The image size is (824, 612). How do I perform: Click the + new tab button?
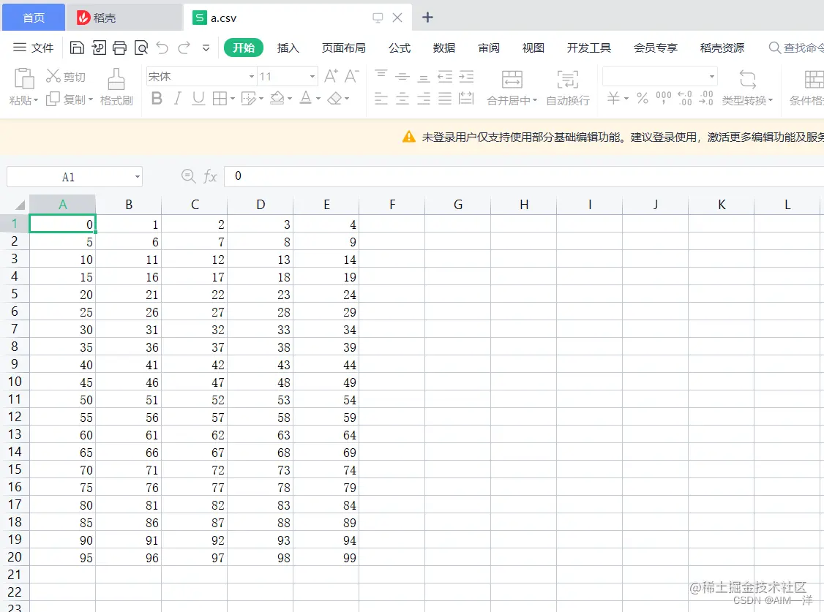(x=428, y=18)
